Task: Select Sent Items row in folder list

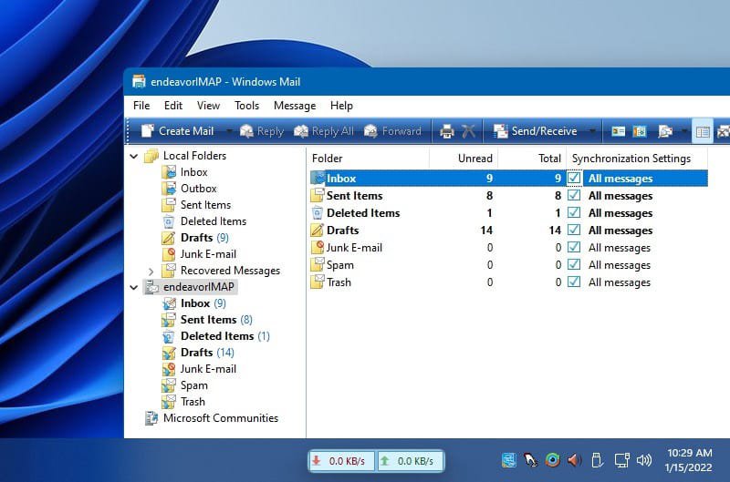Action: (509, 196)
